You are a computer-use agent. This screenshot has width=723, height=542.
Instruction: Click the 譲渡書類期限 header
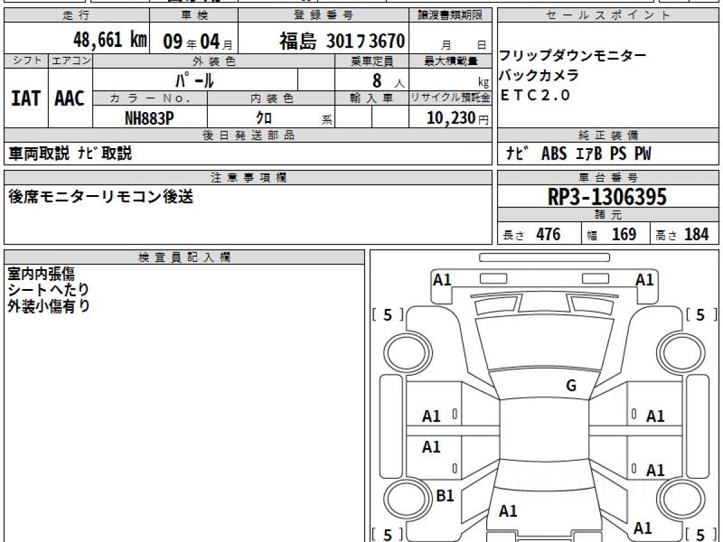[x=451, y=16]
